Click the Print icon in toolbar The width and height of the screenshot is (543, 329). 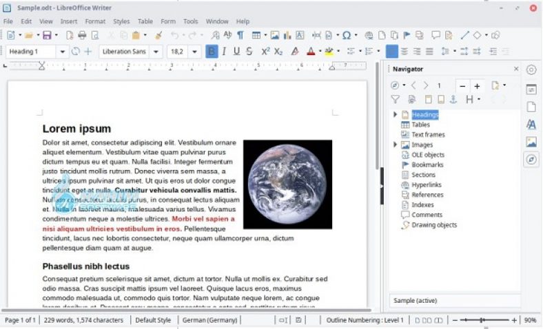pos(82,35)
